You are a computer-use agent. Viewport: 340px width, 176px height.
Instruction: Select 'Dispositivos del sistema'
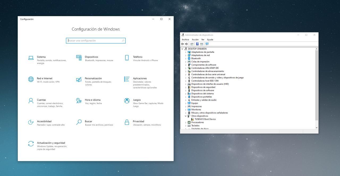click(x=202, y=93)
